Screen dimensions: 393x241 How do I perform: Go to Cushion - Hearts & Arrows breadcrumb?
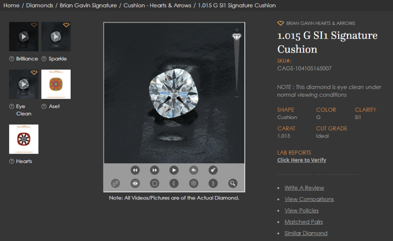157,5
